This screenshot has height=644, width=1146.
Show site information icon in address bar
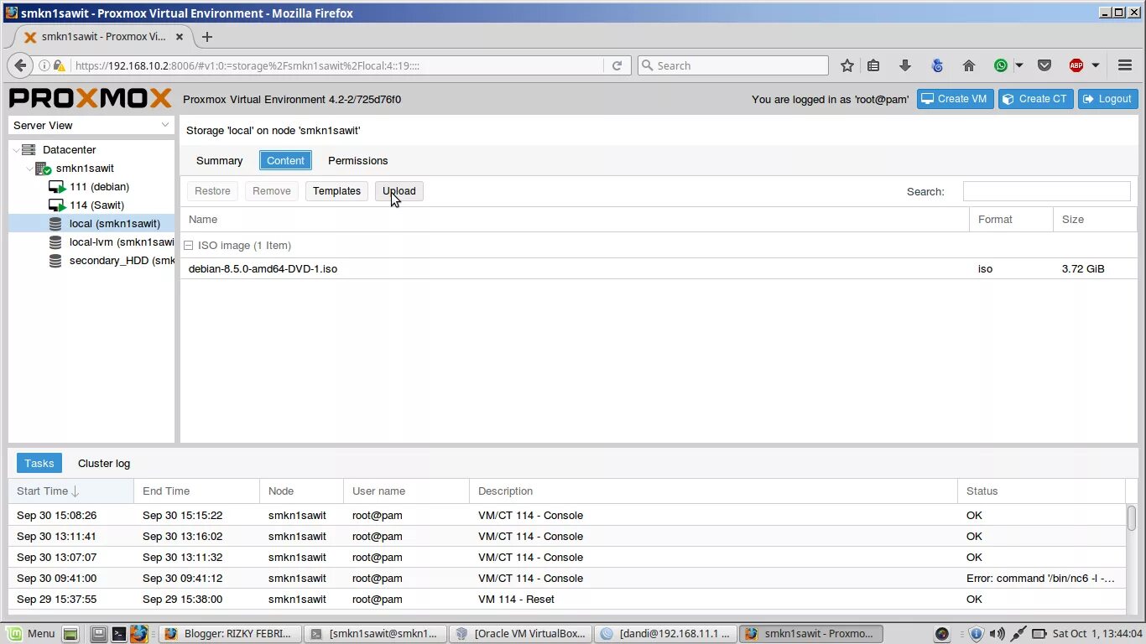point(44,65)
